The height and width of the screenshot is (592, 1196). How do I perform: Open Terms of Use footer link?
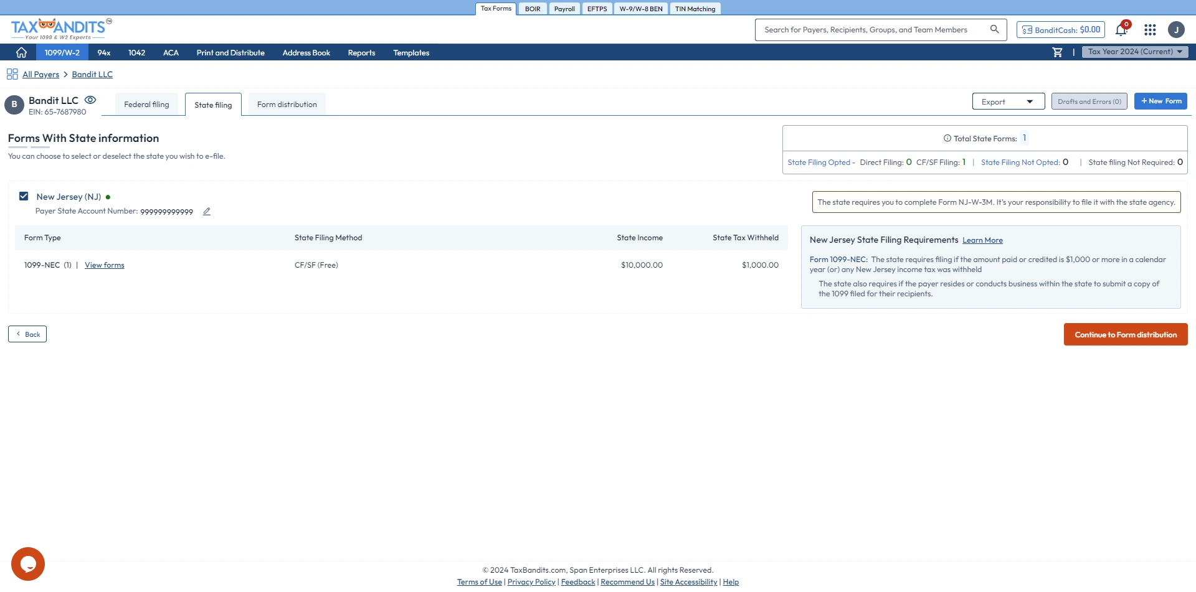480,582
